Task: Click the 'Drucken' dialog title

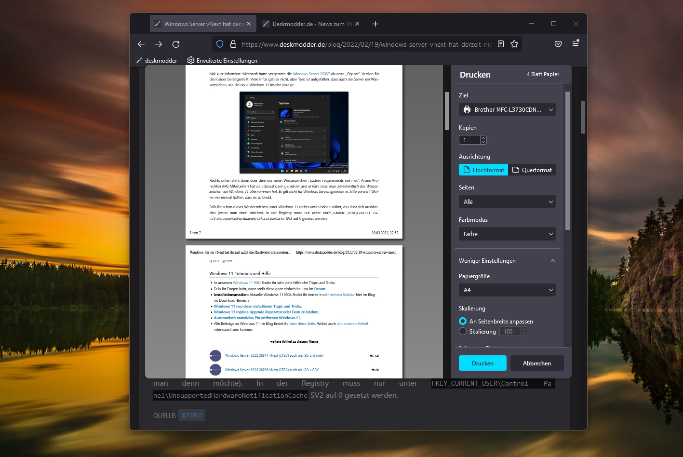Action: point(475,75)
